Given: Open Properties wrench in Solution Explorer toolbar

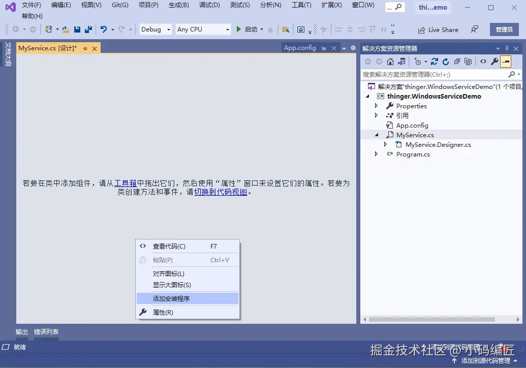Looking at the screenshot, I should pyautogui.click(x=494, y=62).
